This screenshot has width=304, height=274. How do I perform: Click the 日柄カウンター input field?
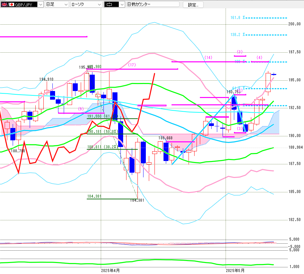coord(153,4)
